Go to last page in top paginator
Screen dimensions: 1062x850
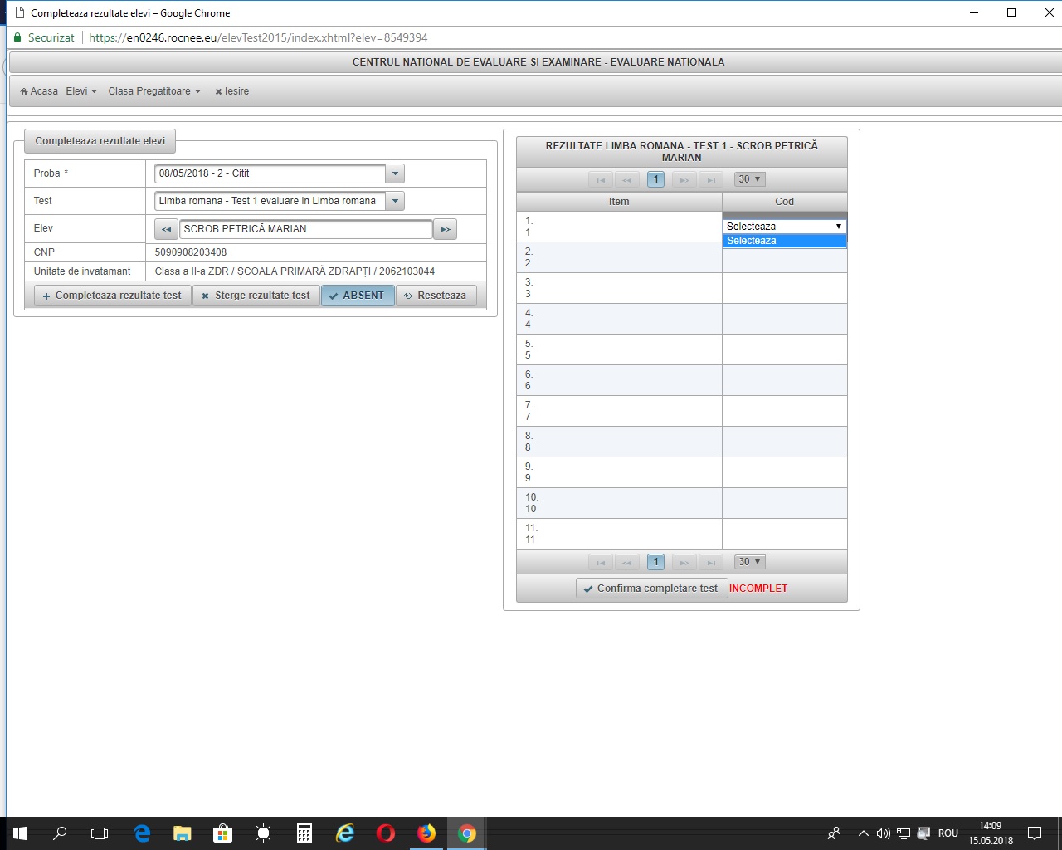point(711,179)
